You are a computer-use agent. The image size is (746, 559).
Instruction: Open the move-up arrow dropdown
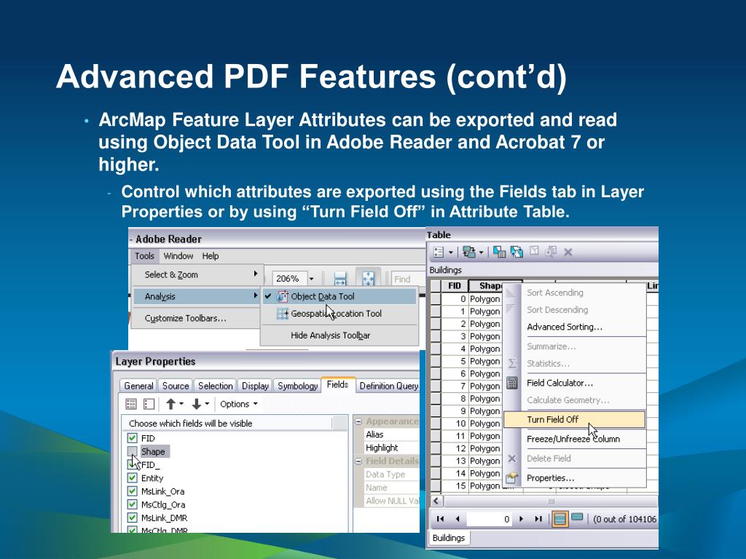[x=181, y=404]
